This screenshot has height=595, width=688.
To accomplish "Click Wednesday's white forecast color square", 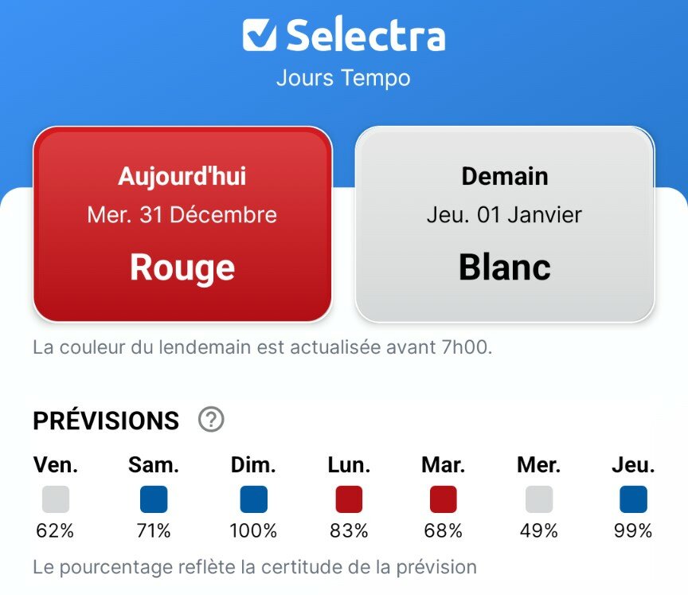I will [539, 499].
